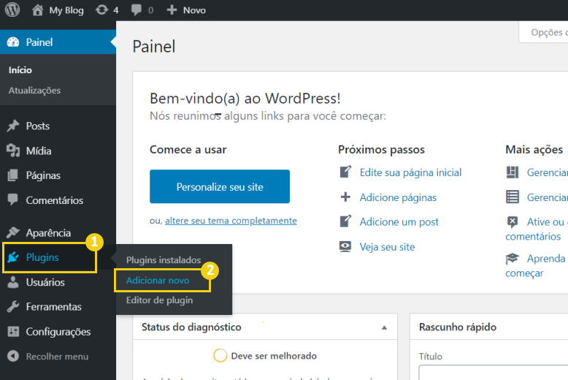
Task: Click the widgets grid icon under Mais ações
Action: coord(513,172)
